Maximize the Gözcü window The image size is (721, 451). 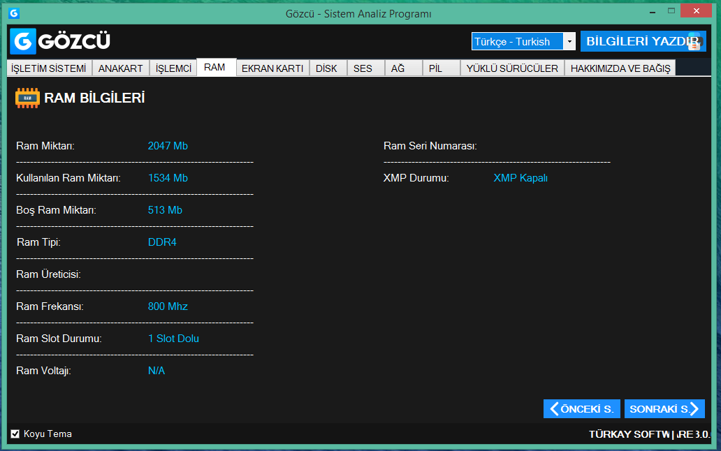pos(671,11)
